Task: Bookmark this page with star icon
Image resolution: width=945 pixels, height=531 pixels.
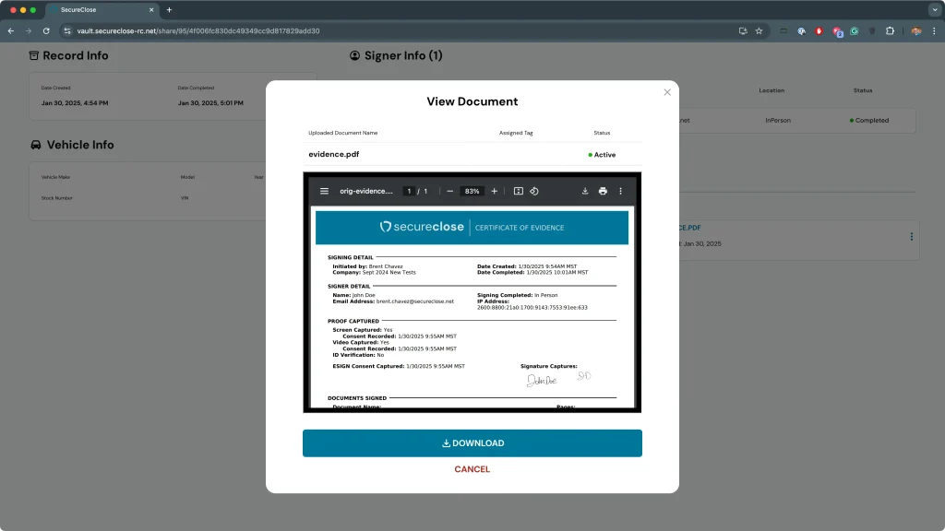Action: (x=760, y=30)
